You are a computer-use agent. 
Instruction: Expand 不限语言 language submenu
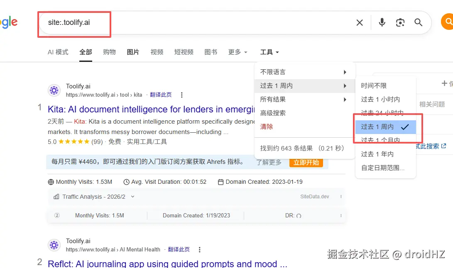305,72
